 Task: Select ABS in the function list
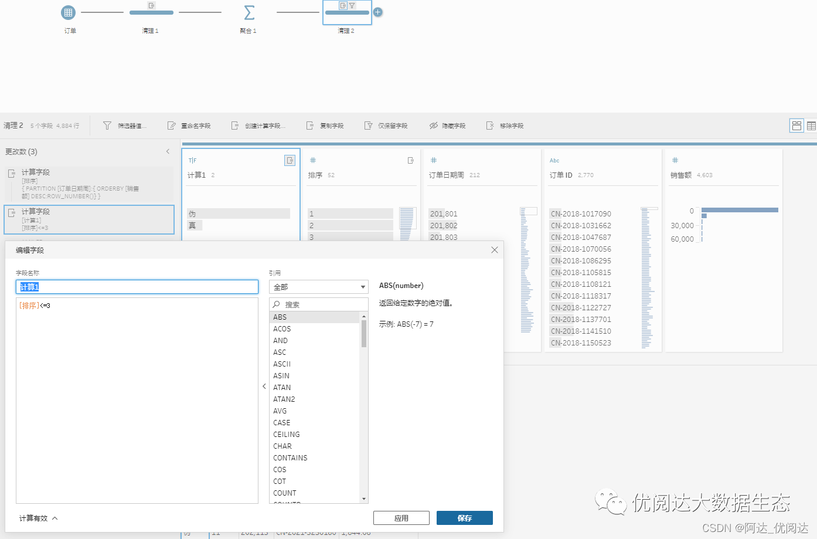(315, 317)
